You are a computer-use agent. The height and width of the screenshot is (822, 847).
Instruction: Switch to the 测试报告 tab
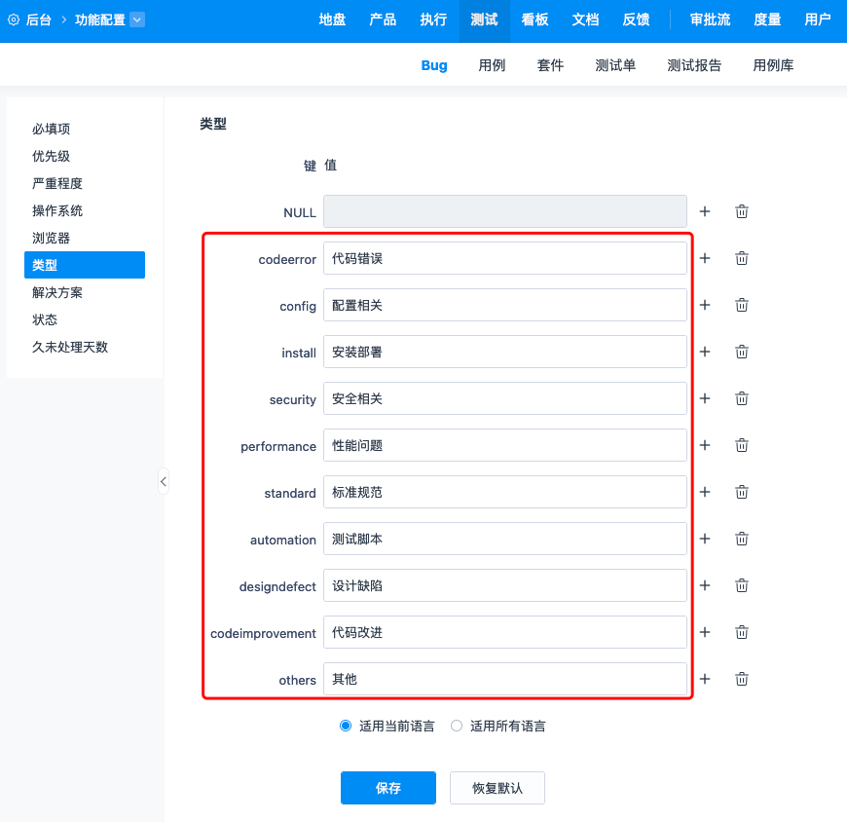tap(695, 65)
